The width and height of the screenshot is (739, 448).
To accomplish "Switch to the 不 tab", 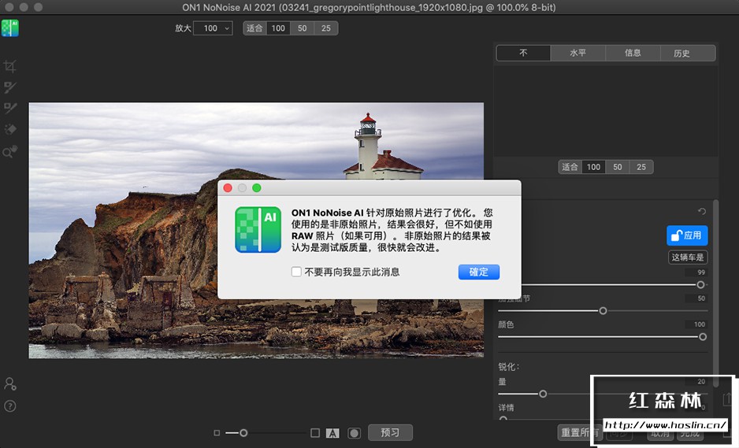I will click(523, 53).
